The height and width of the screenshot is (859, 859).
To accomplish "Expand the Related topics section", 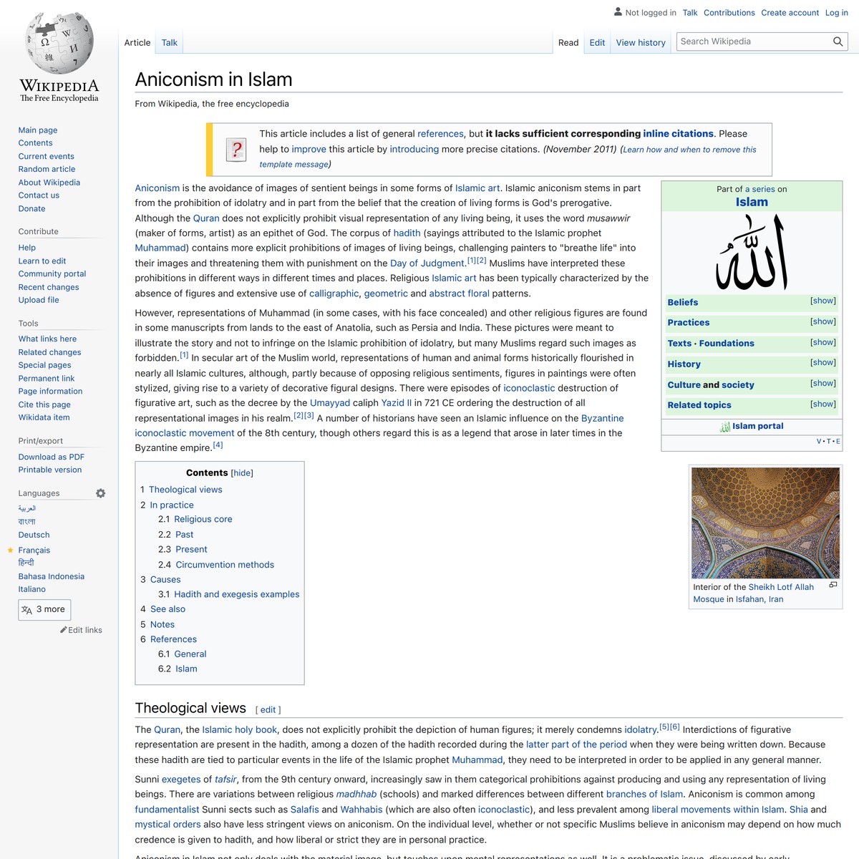I will pos(822,404).
